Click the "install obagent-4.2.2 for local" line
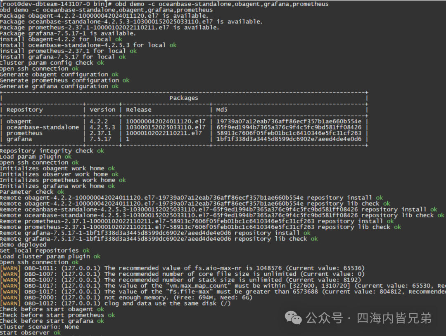 [61, 39]
